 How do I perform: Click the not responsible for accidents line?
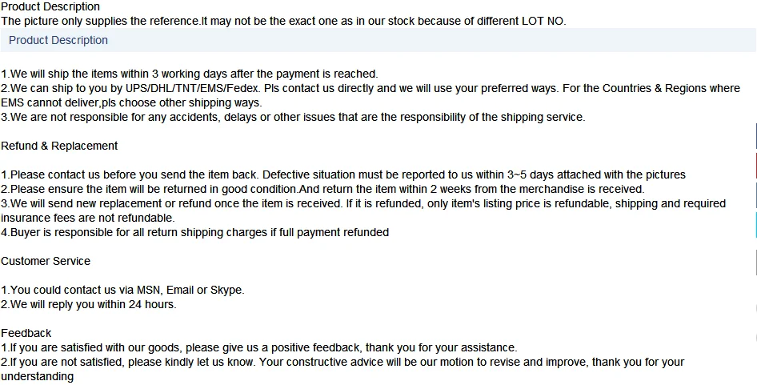coord(293,117)
